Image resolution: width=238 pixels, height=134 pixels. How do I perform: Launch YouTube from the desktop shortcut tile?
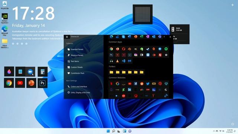pos(20,83)
